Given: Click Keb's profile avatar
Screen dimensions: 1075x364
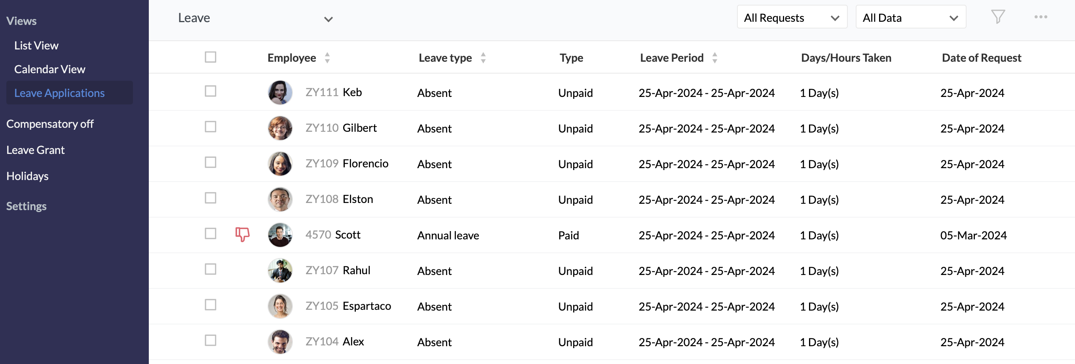Looking at the screenshot, I should tap(280, 93).
